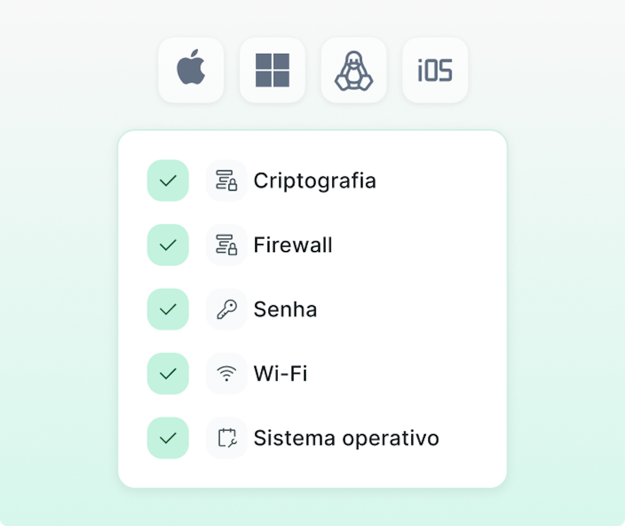625x526 pixels.
Task: Select the Senha label text
Action: [x=285, y=309]
